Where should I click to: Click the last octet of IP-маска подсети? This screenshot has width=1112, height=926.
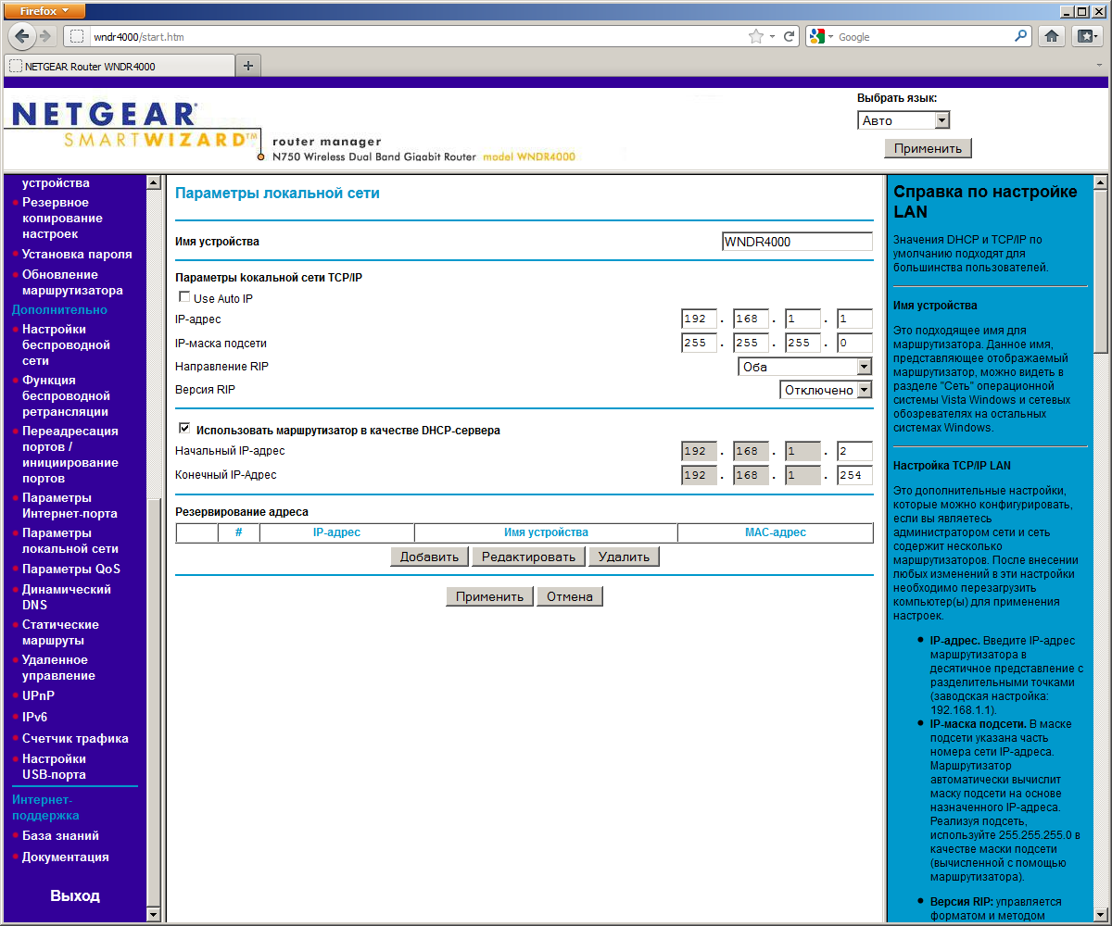(x=854, y=343)
